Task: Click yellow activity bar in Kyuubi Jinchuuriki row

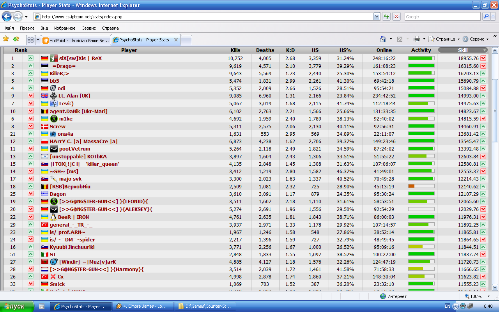Action: [x=421, y=247]
